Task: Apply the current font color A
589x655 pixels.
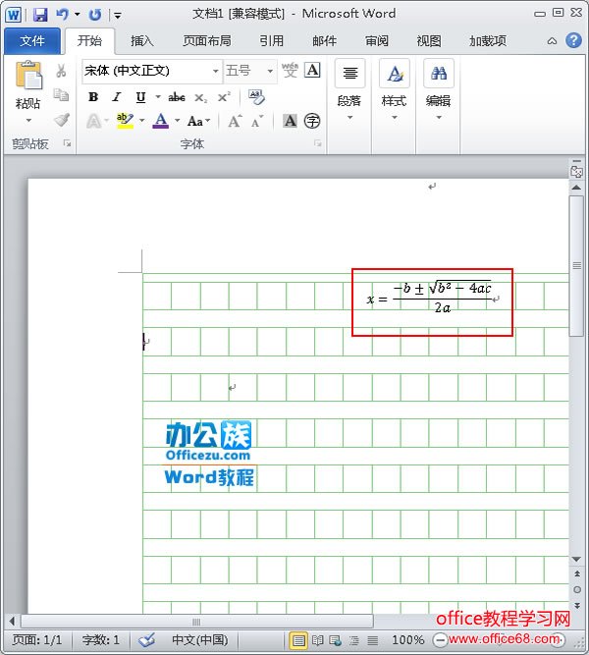Action: tap(161, 121)
